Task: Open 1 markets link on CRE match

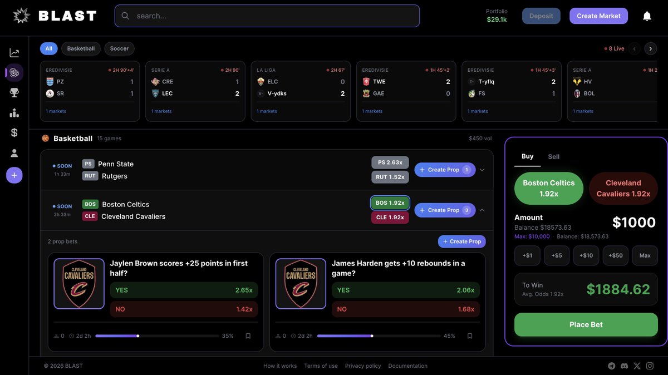Action: coord(162,111)
